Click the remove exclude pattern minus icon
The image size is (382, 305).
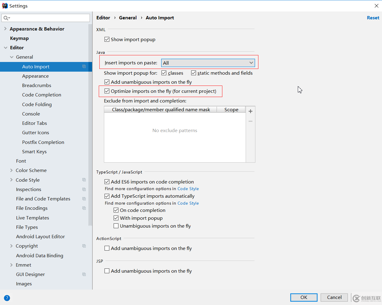(251, 121)
